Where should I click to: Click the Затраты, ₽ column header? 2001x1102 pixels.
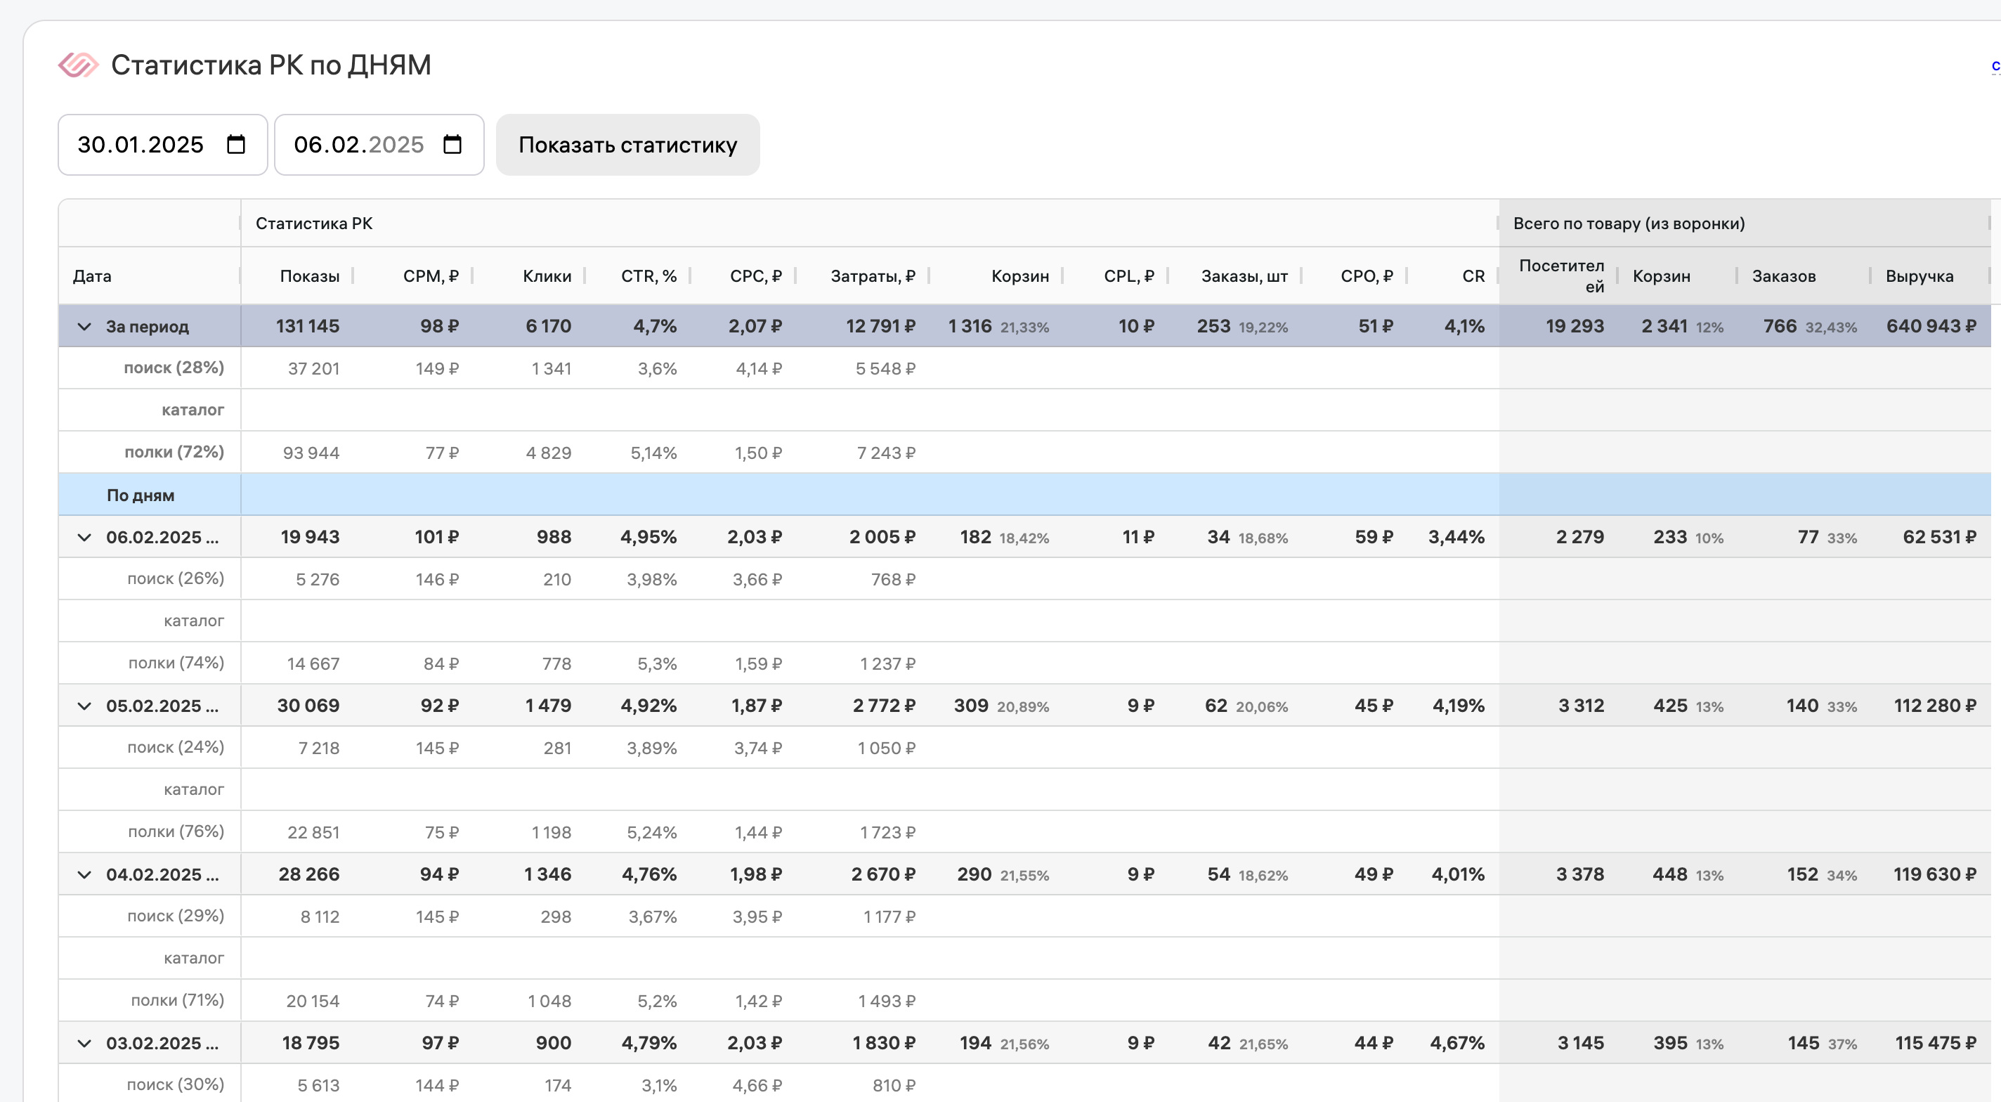point(873,276)
